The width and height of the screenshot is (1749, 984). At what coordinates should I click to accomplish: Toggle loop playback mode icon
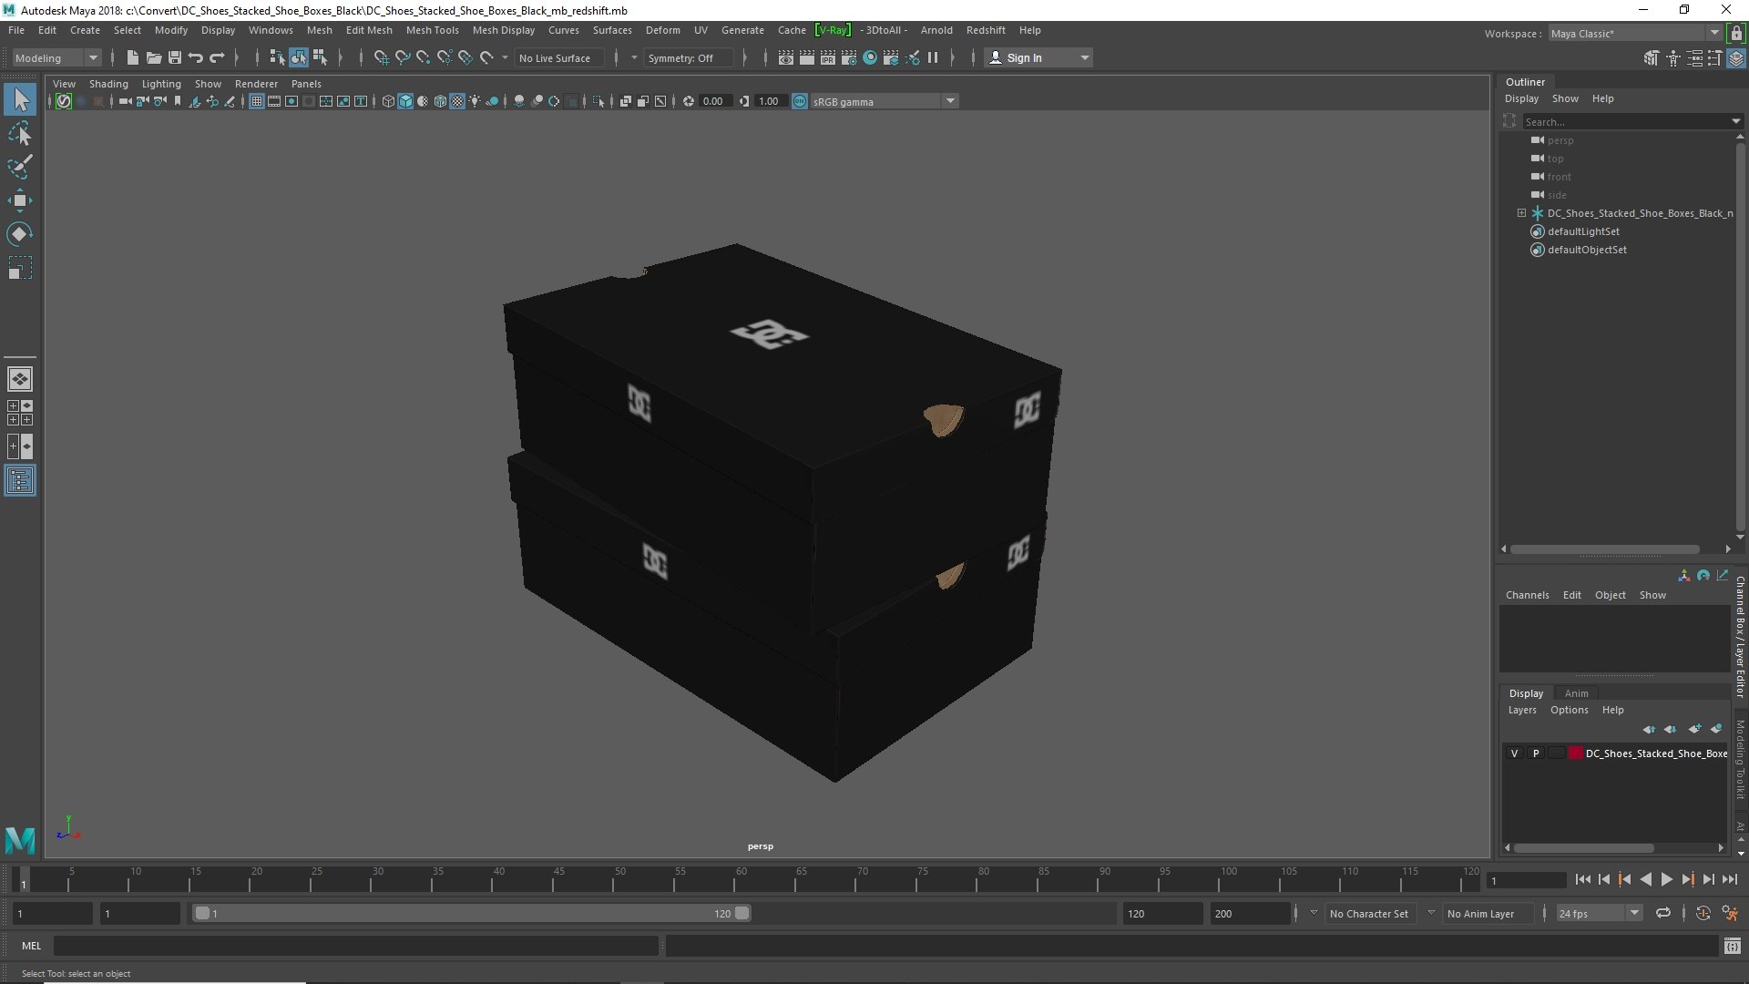tap(1663, 913)
